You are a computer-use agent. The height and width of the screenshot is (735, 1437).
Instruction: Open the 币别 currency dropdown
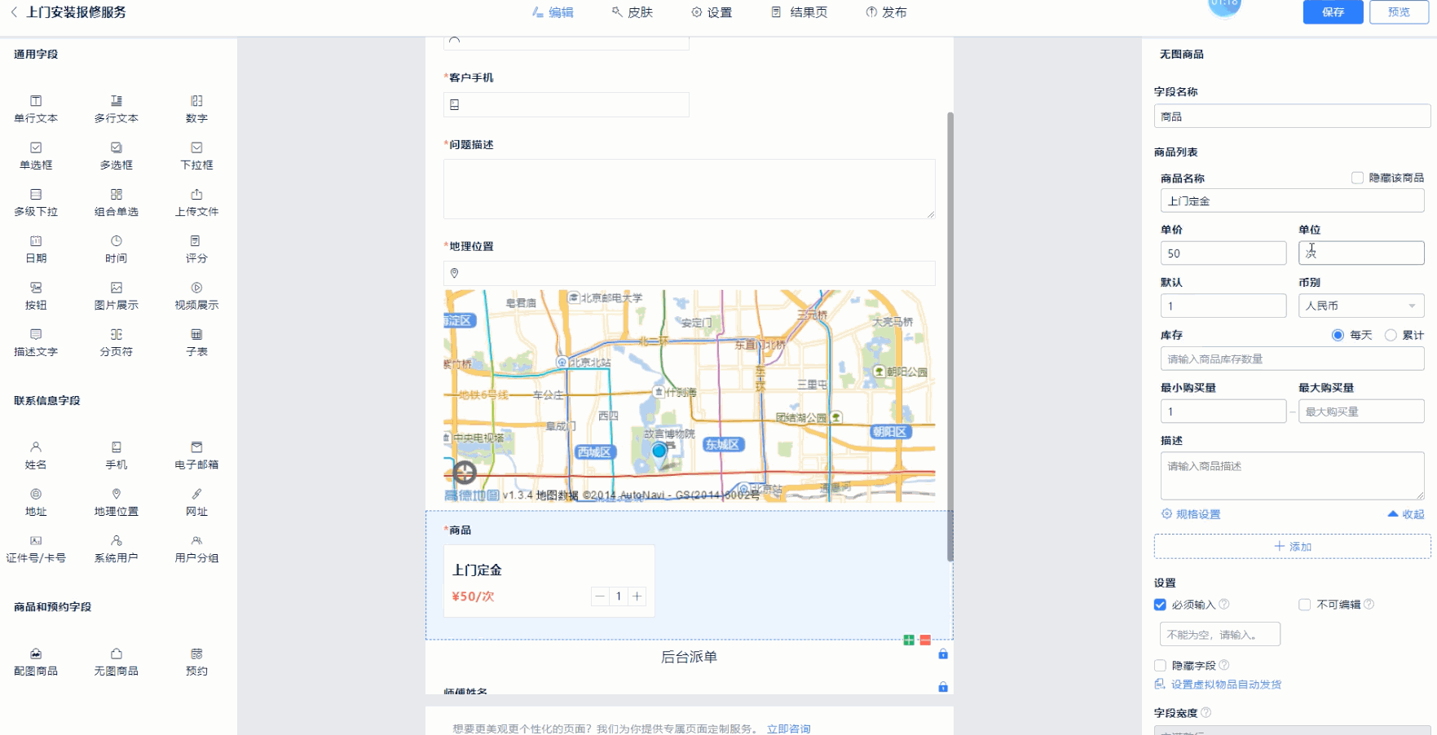click(1360, 306)
